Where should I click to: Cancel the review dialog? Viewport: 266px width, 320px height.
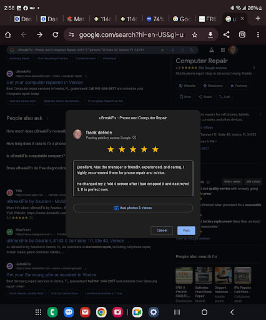[x=162, y=231]
